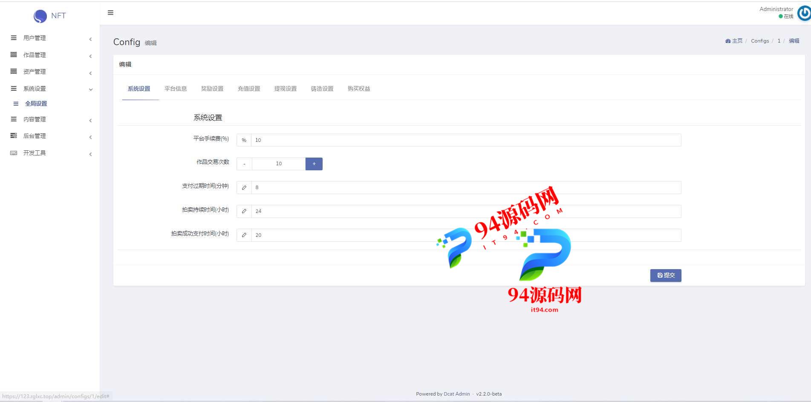
Task: Focus 支付过期时间(分钟) input field
Action: (x=467, y=187)
